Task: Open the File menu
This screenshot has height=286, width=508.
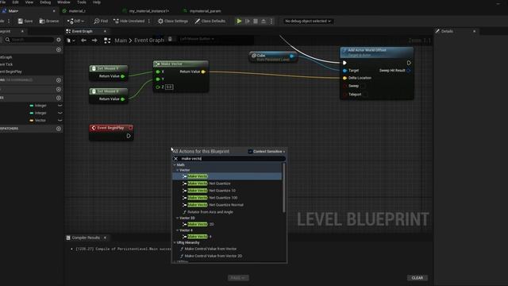Action: pyautogui.click(x=2, y=2)
